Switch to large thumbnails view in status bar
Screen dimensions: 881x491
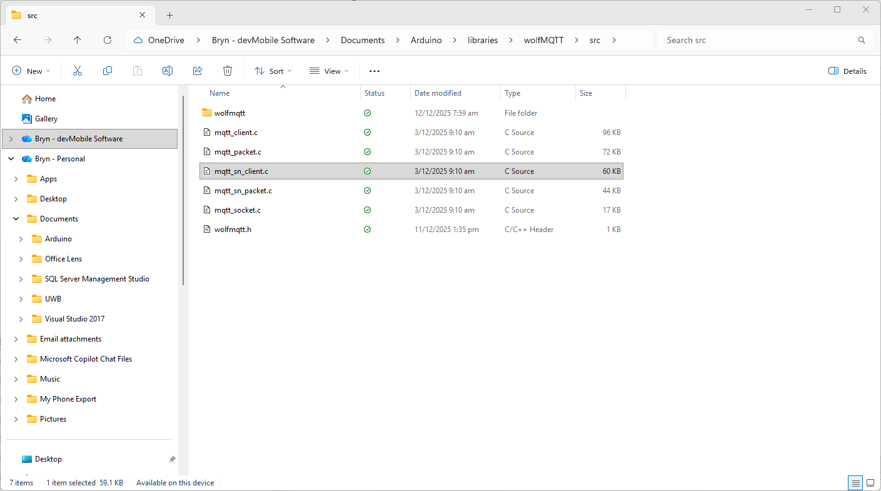coord(870,483)
